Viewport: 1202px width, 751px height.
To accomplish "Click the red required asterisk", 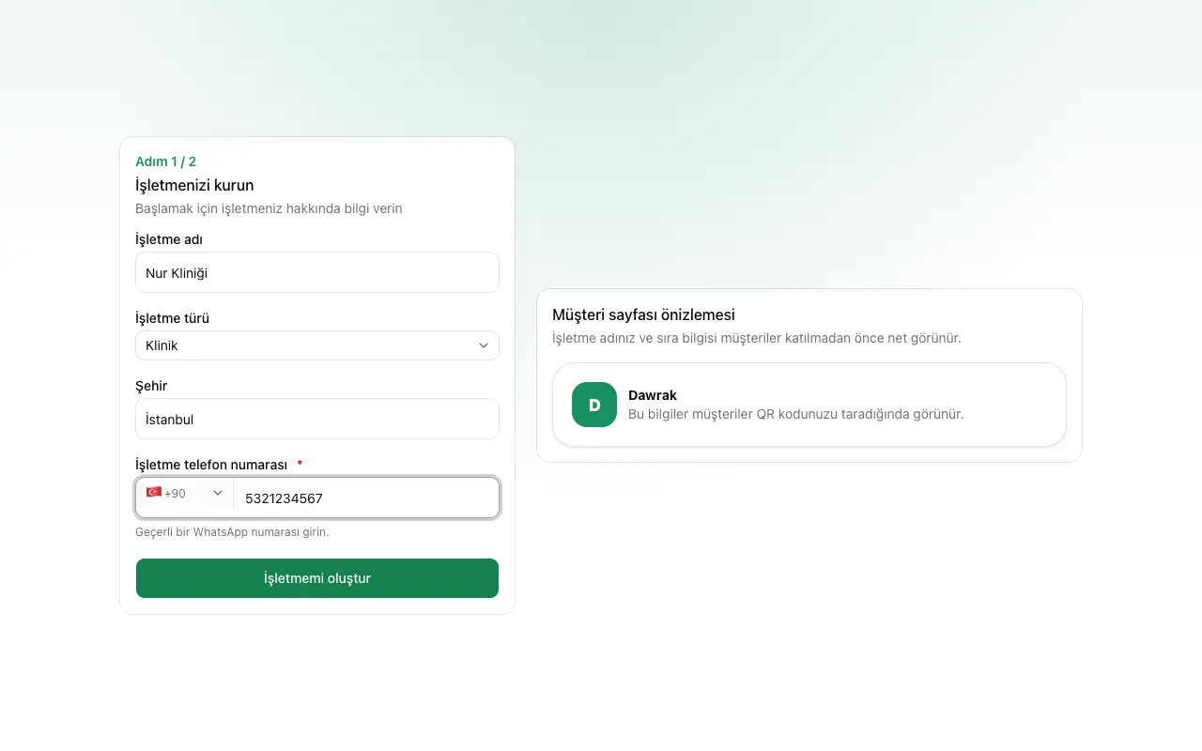I will click(x=300, y=465).
